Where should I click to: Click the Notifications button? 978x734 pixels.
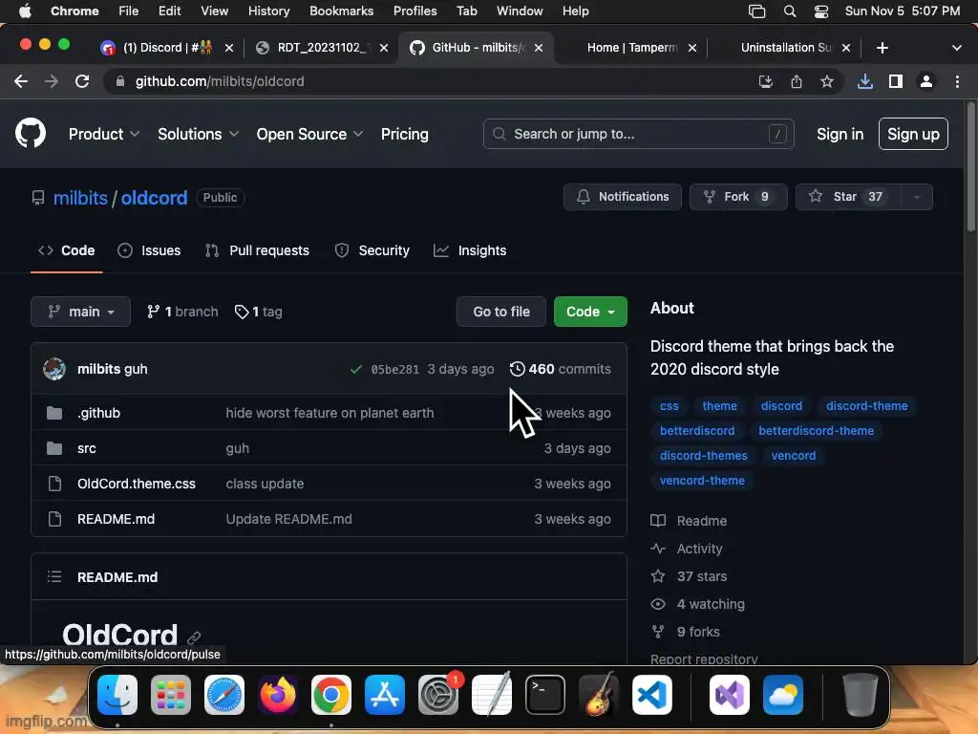point(623,197)
